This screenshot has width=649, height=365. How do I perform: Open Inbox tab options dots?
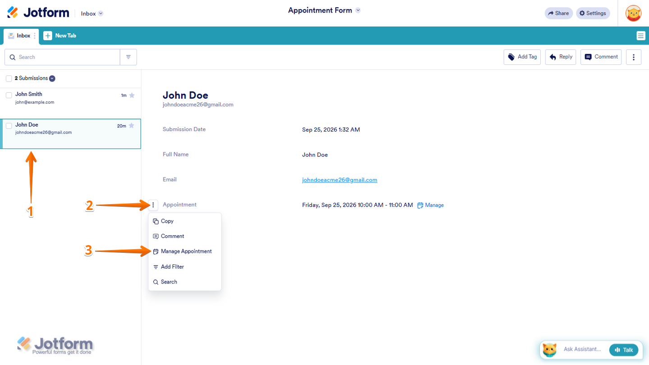click(x=35, y=36)
